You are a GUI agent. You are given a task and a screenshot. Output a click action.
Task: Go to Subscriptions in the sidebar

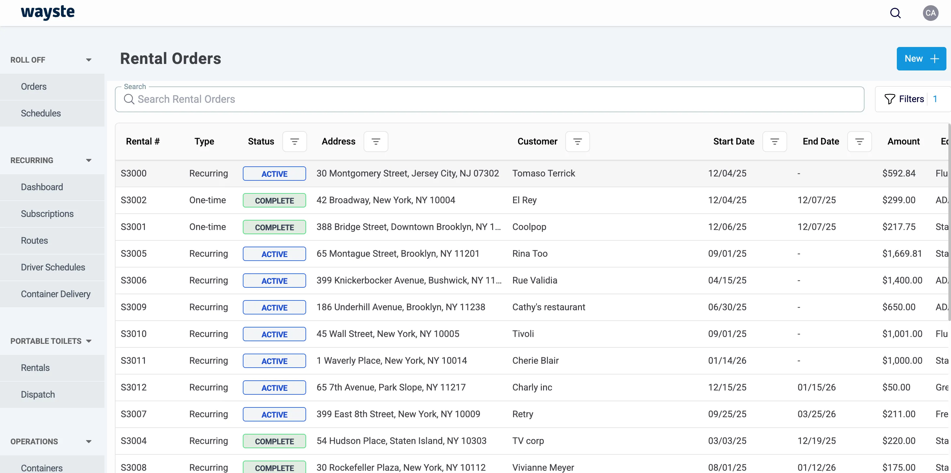point(47,214)
